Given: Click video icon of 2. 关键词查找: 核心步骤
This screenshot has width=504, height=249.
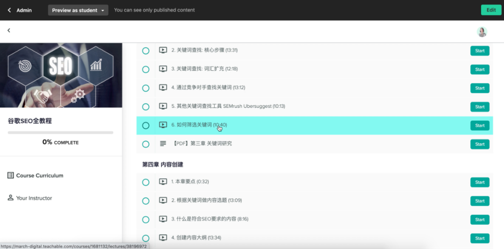Looking at the screenshot, I should tap(163, 50).
